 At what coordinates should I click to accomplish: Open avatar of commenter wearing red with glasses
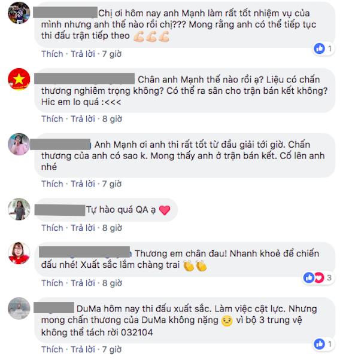(19, 253)
